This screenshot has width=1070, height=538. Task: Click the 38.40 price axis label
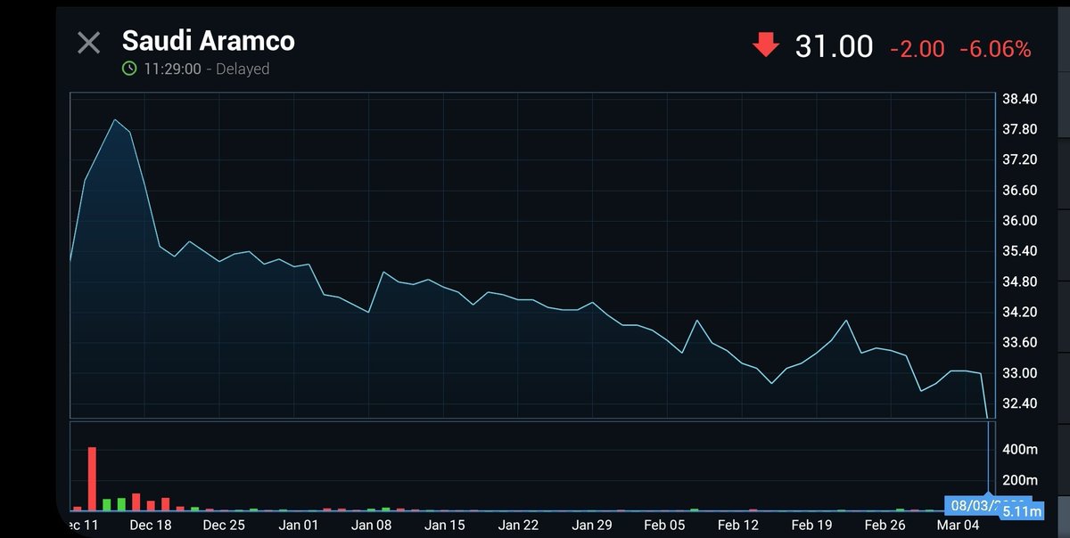pos(1019,99)
